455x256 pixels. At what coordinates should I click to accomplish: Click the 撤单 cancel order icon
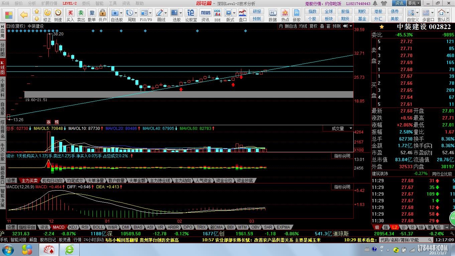point(92,15)
